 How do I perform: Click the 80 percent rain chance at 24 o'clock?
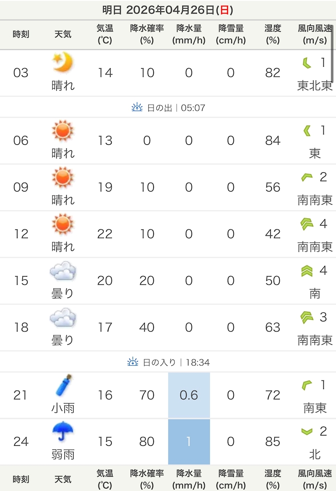click(x=147, y=441)
